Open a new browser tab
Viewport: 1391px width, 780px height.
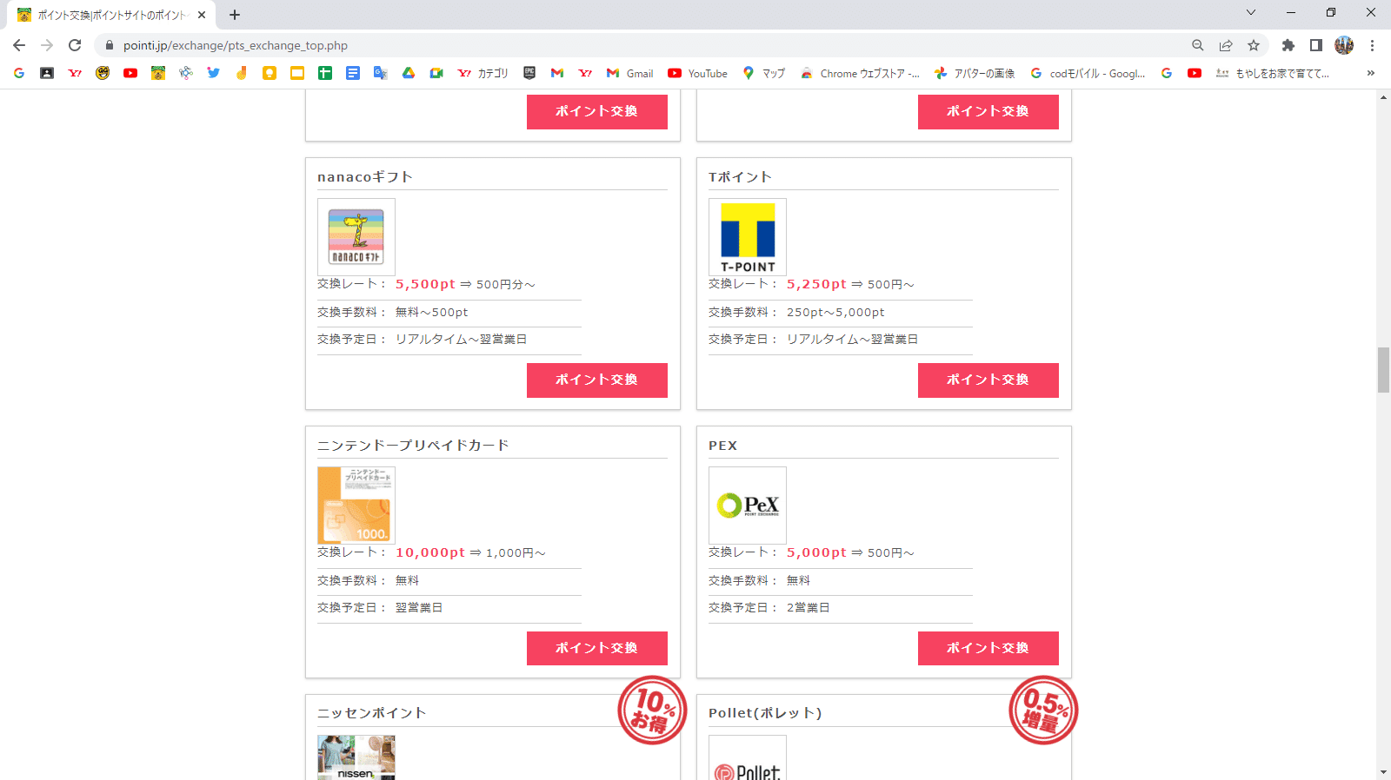pos(235,15)
